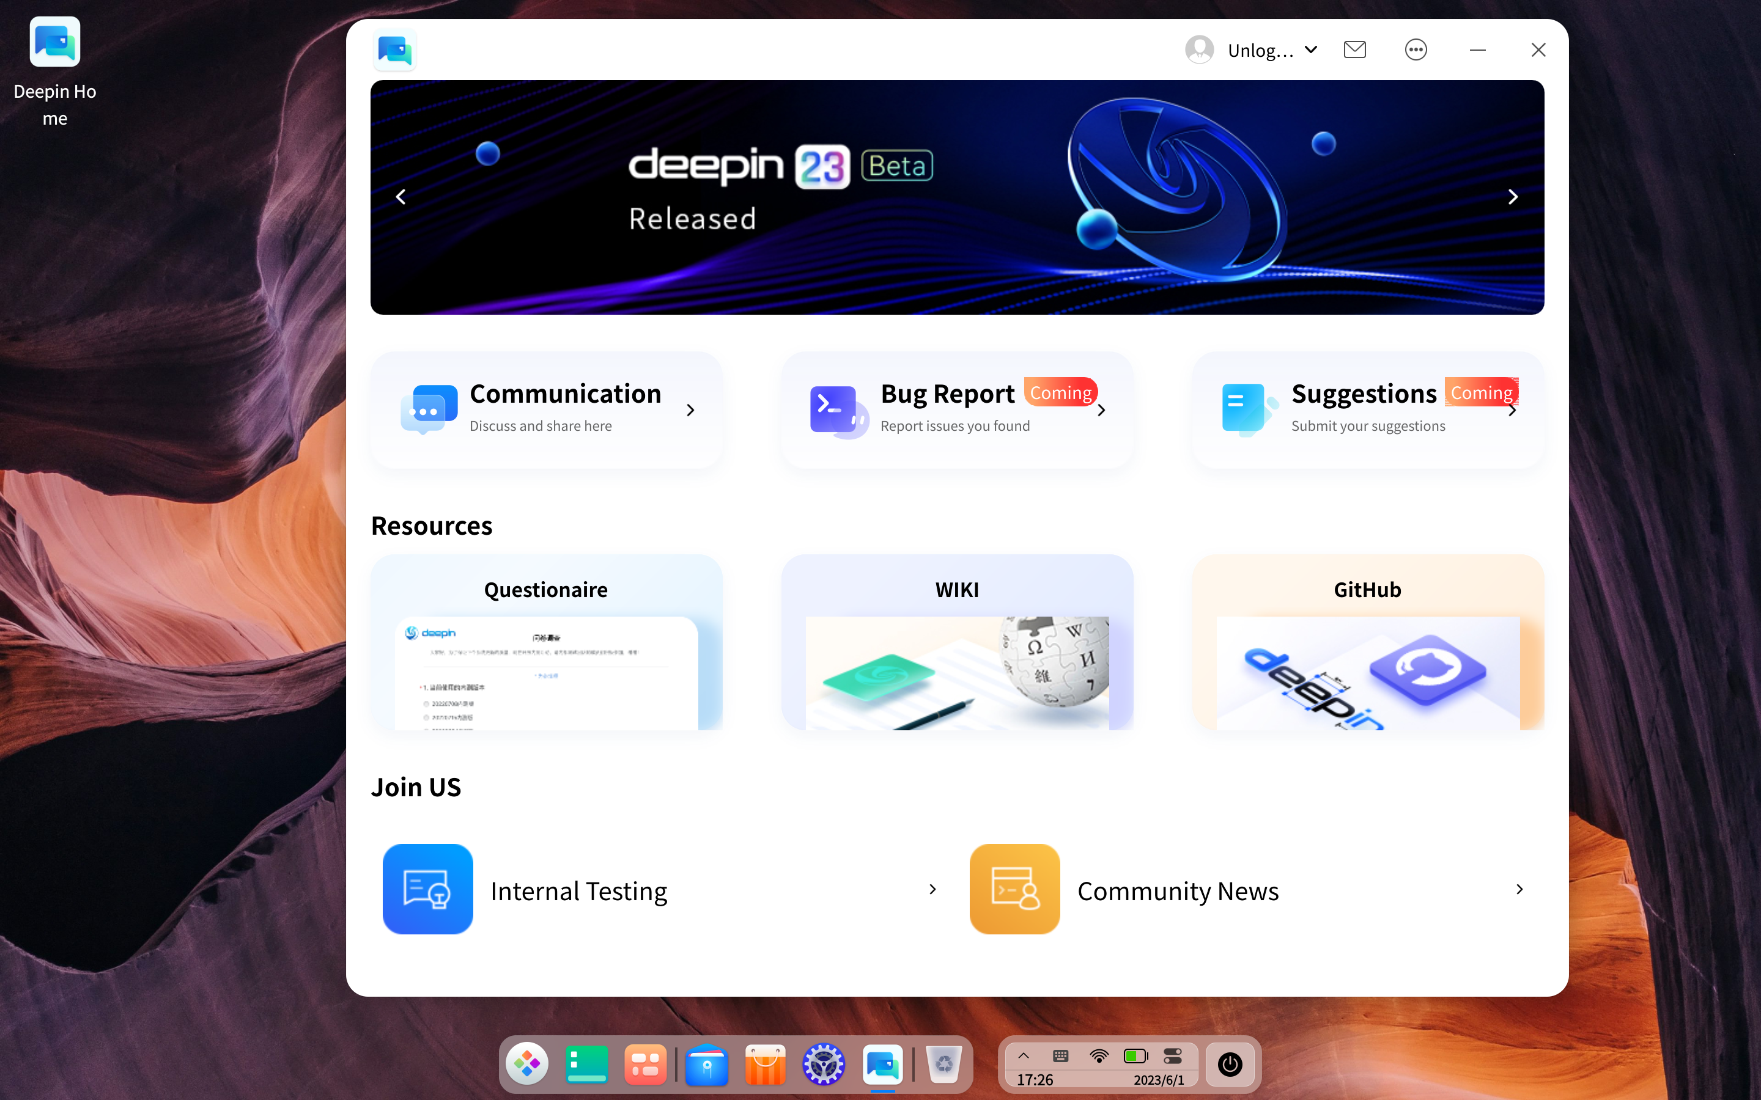
Task: Expand the system tray arrow
Action: click(x=1023, y=1055)
